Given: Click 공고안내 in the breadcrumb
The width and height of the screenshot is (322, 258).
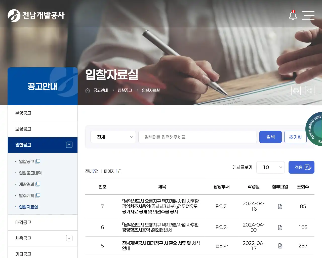Looking at the screenshot, I should point(101,90).
